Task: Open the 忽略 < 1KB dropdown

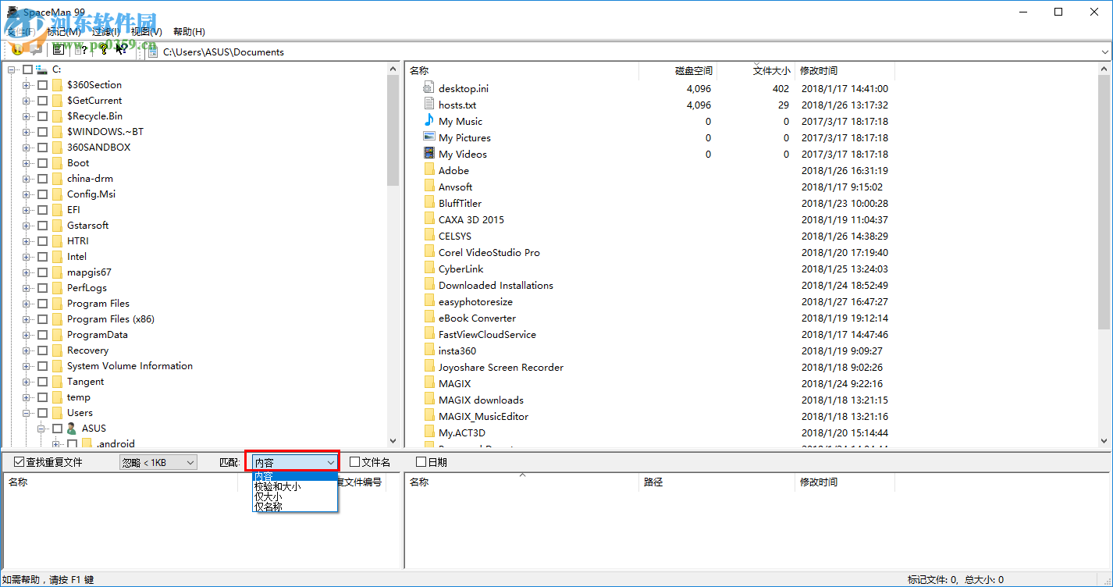Action: click(158, 463)
